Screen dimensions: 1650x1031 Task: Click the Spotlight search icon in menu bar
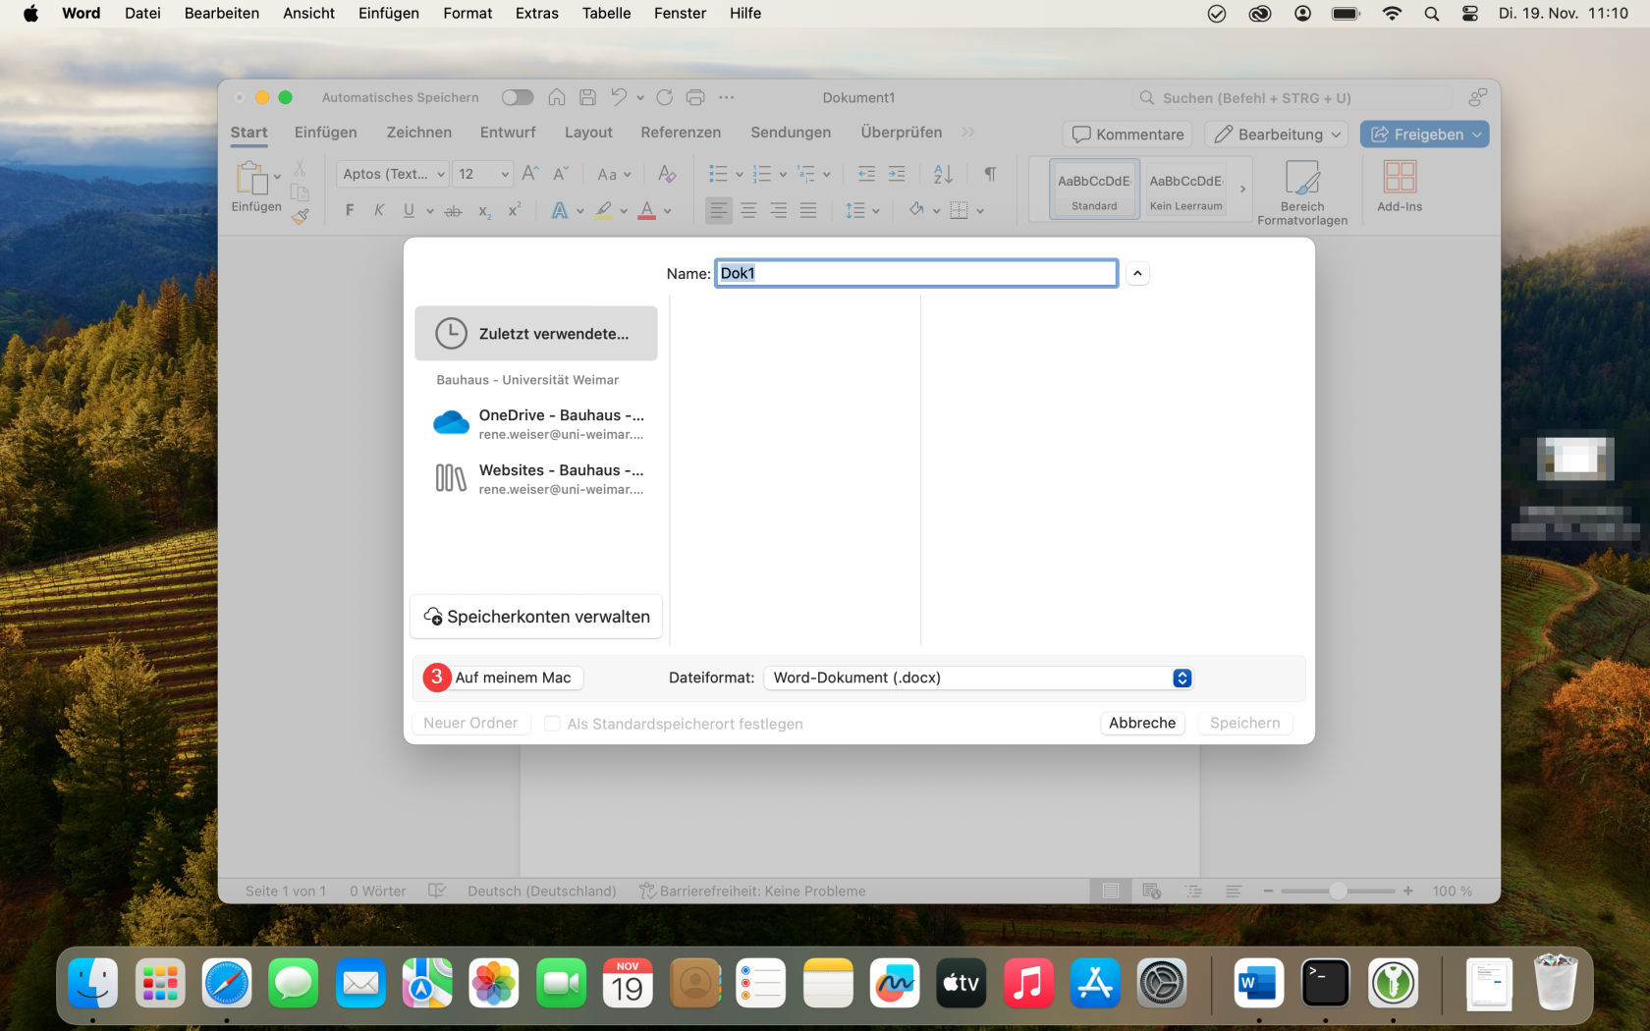tap(1432, 14)
